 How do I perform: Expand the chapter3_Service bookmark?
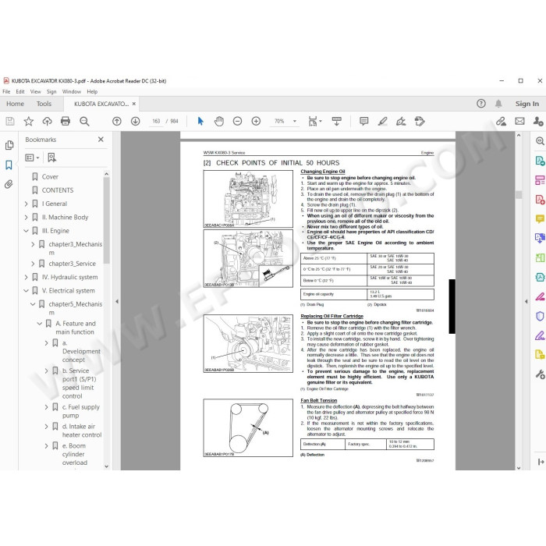pos(33,264)
